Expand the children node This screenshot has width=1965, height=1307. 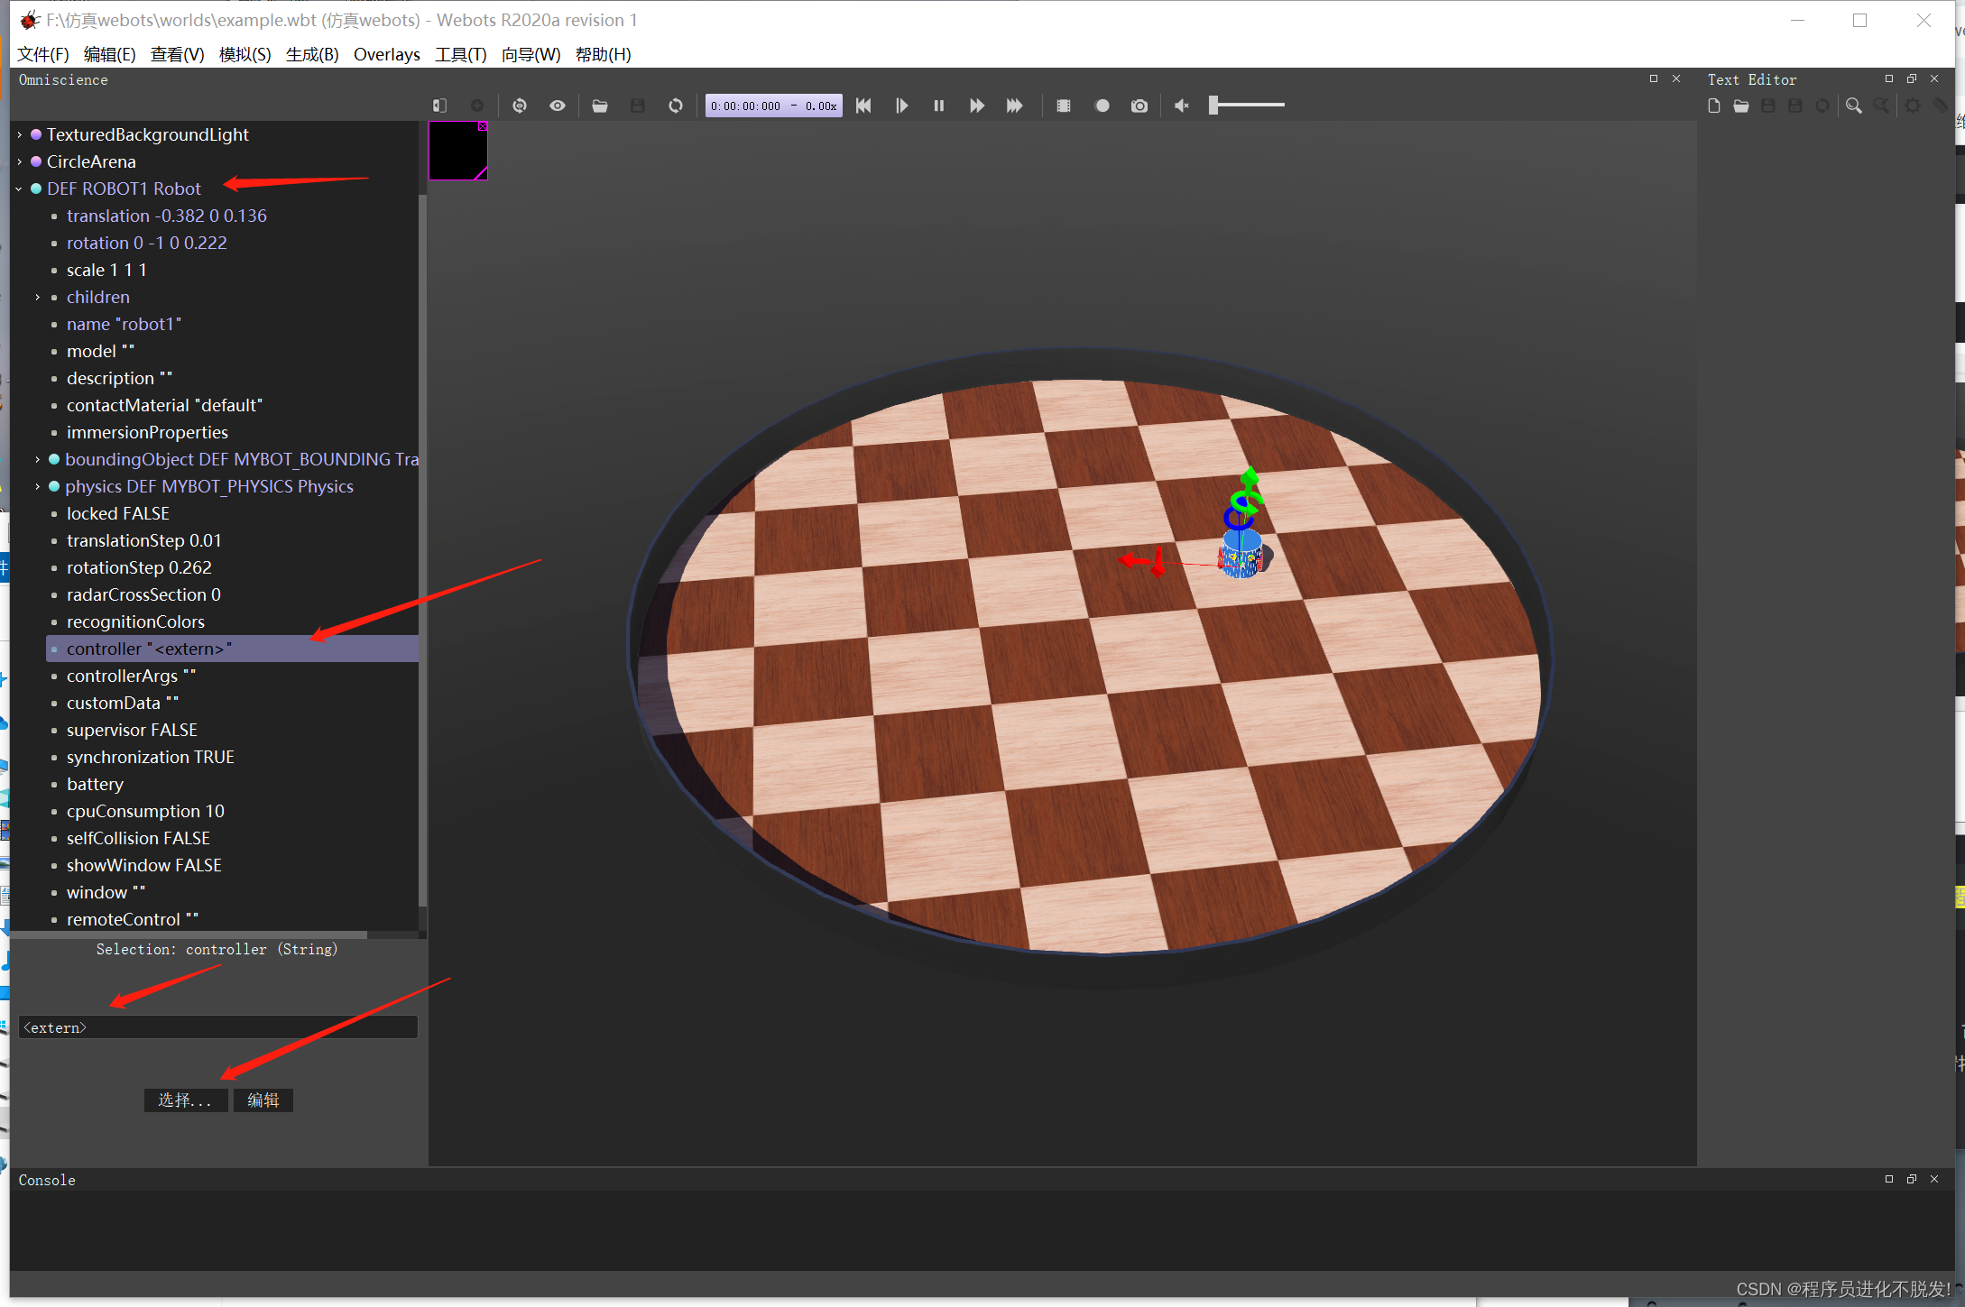[x=38, y=297]
